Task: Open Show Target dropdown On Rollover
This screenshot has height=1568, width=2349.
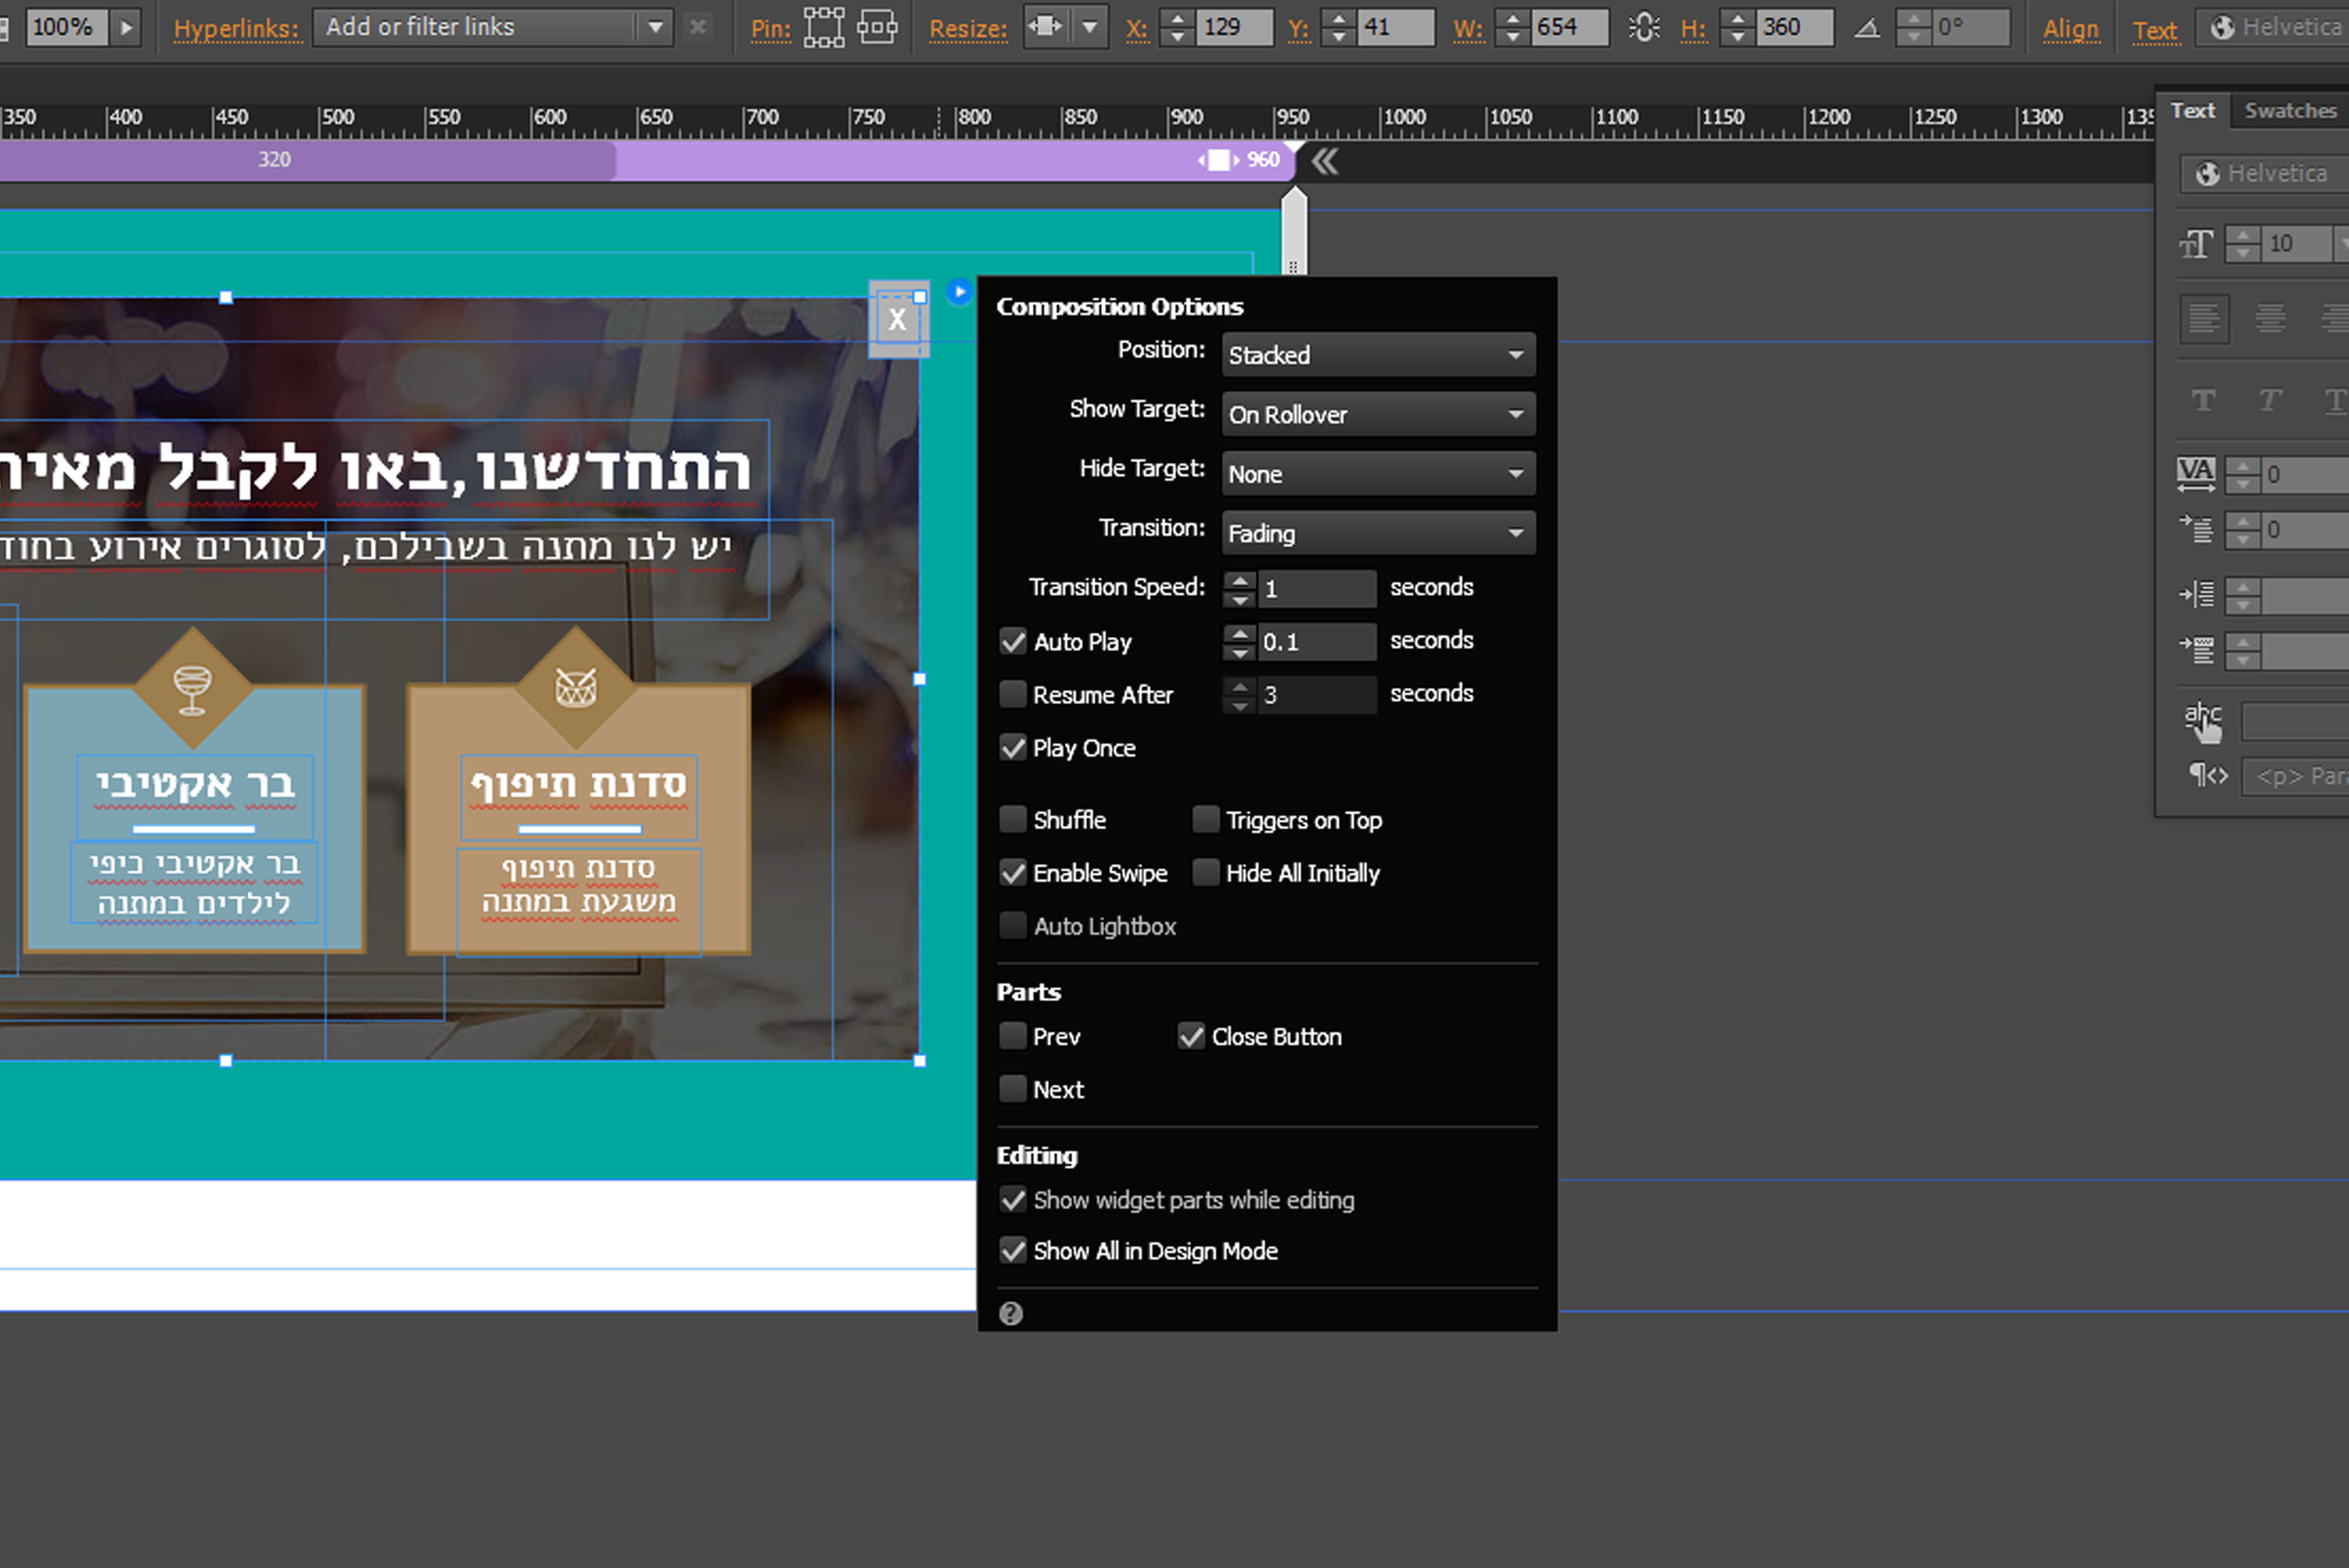Action: [x=1377, y=414]
